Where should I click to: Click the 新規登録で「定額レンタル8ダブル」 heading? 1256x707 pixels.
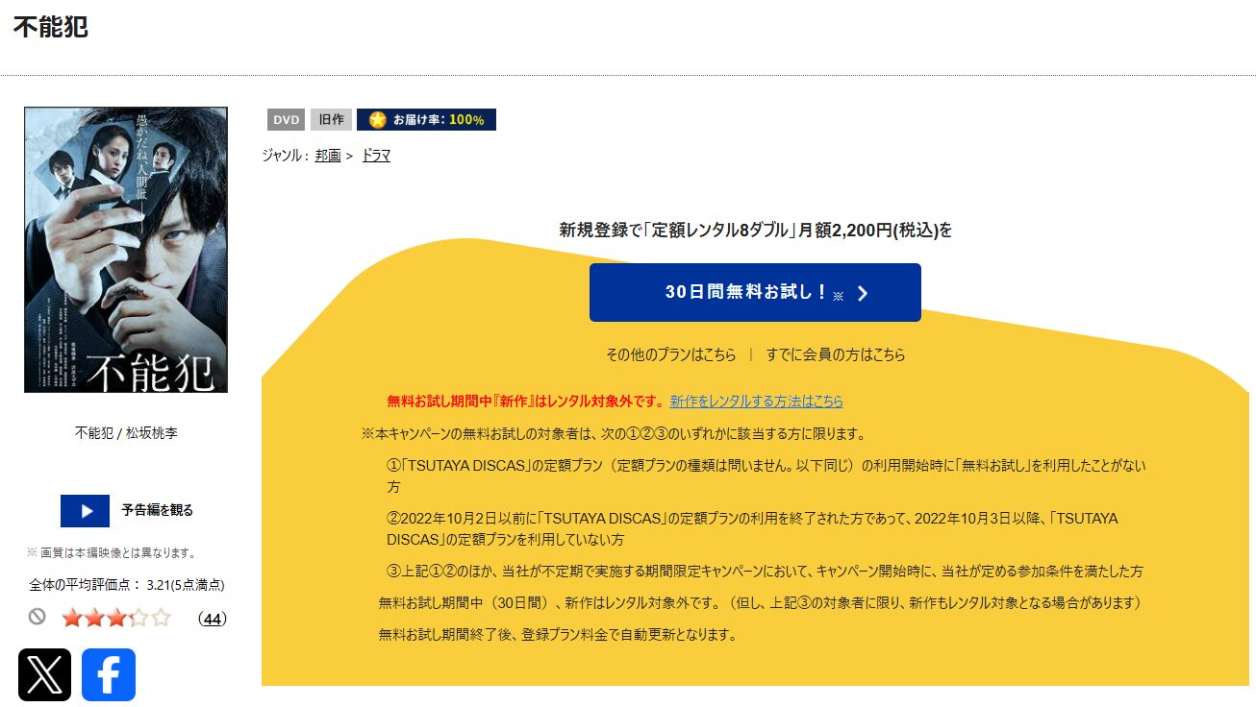756,231
